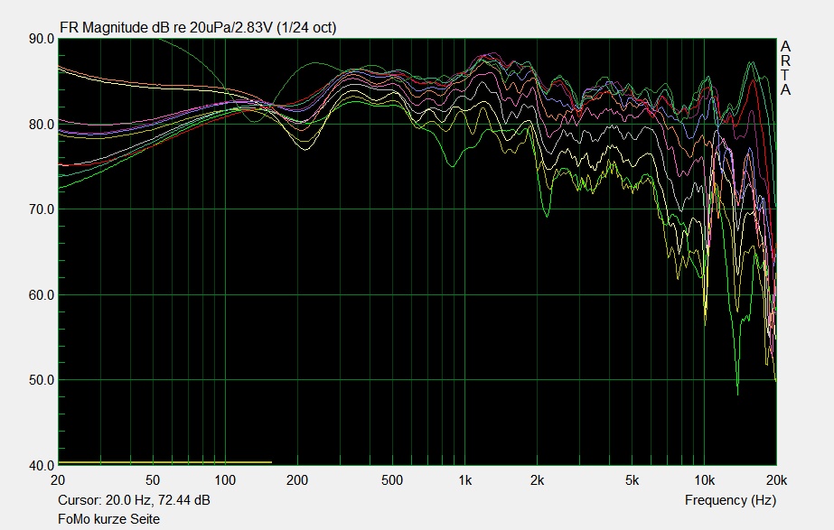This screenshot has width=834, height=530.
Task: Click the '70.0' y-axis label
Action: pos(42,209)
